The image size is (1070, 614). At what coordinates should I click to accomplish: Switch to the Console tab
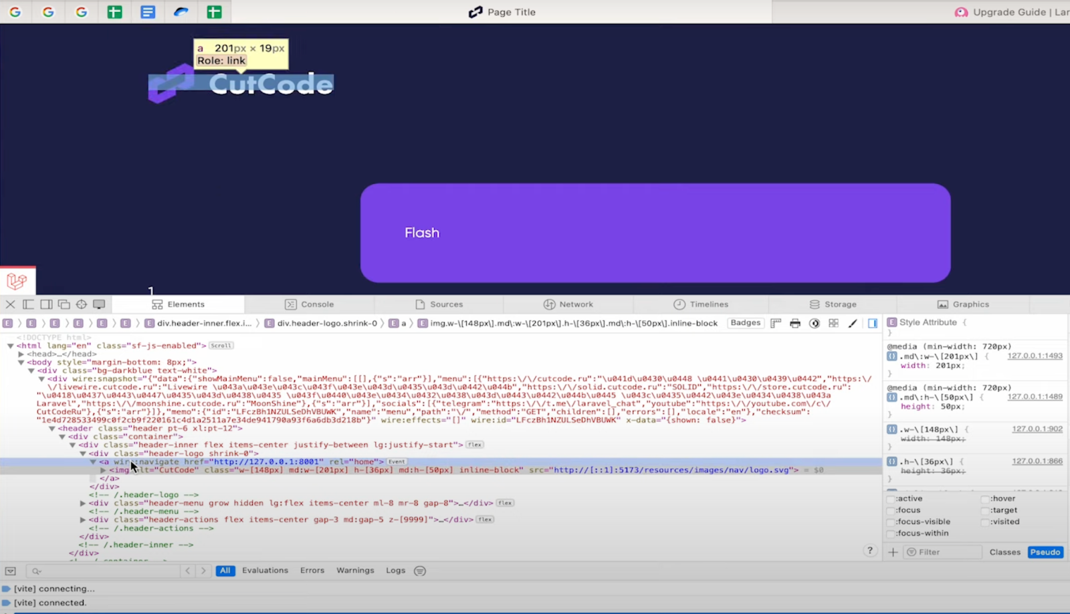[x=310, y=304]
